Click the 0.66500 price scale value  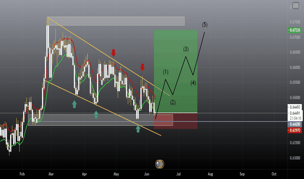[295, 52]
